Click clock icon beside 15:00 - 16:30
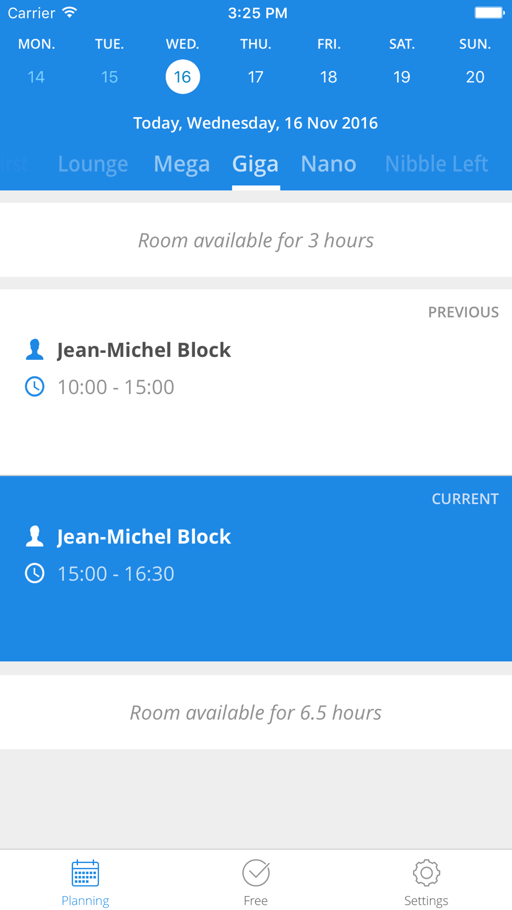 click(x=35, y=573)
